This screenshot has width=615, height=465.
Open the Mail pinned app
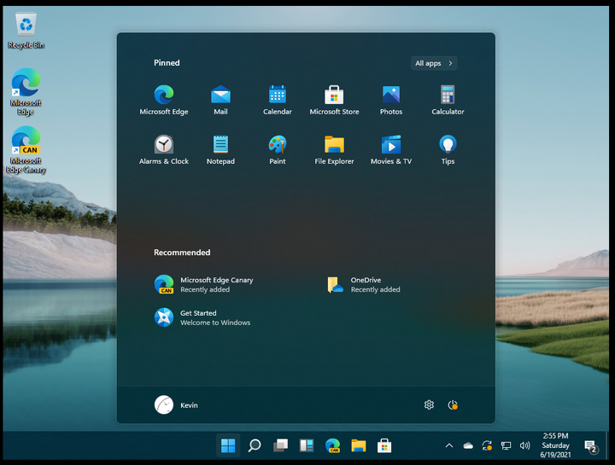click(220, 100)
